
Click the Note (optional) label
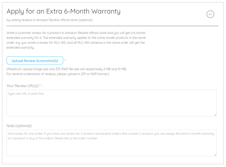coord(19,126)
